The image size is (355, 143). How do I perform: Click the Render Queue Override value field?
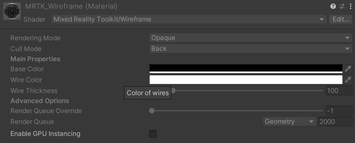click(x=339, y=111)
